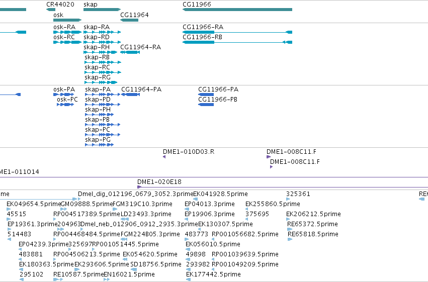The height and width of the screenshot is (282, 428).
Task: Select the osk-RC transcript
Action: tap(67, 42)
